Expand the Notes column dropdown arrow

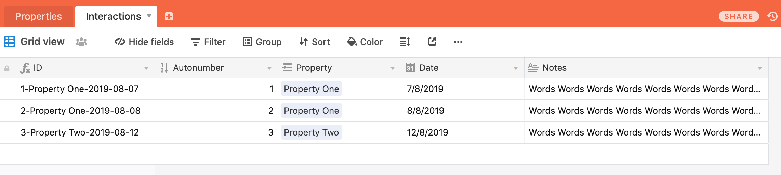pyautogui.click(x=760, y=68)
